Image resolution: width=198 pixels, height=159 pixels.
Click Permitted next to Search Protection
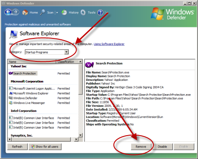[x=64, y=73]
